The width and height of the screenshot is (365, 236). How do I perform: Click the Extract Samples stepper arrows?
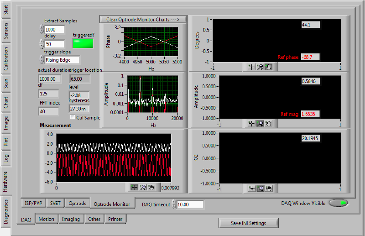click(x=42, y=29)
